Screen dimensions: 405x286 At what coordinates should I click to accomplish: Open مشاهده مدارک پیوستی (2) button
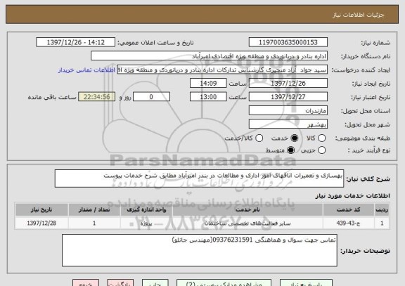[224, 283]
